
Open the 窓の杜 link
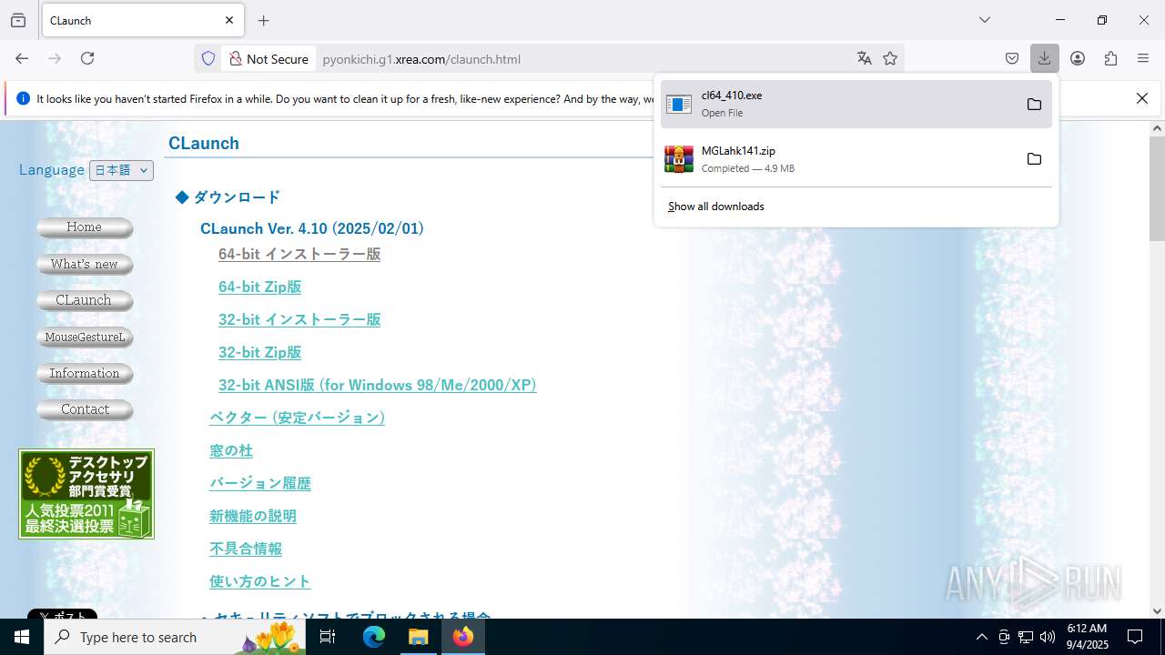(x=231, y=450)
